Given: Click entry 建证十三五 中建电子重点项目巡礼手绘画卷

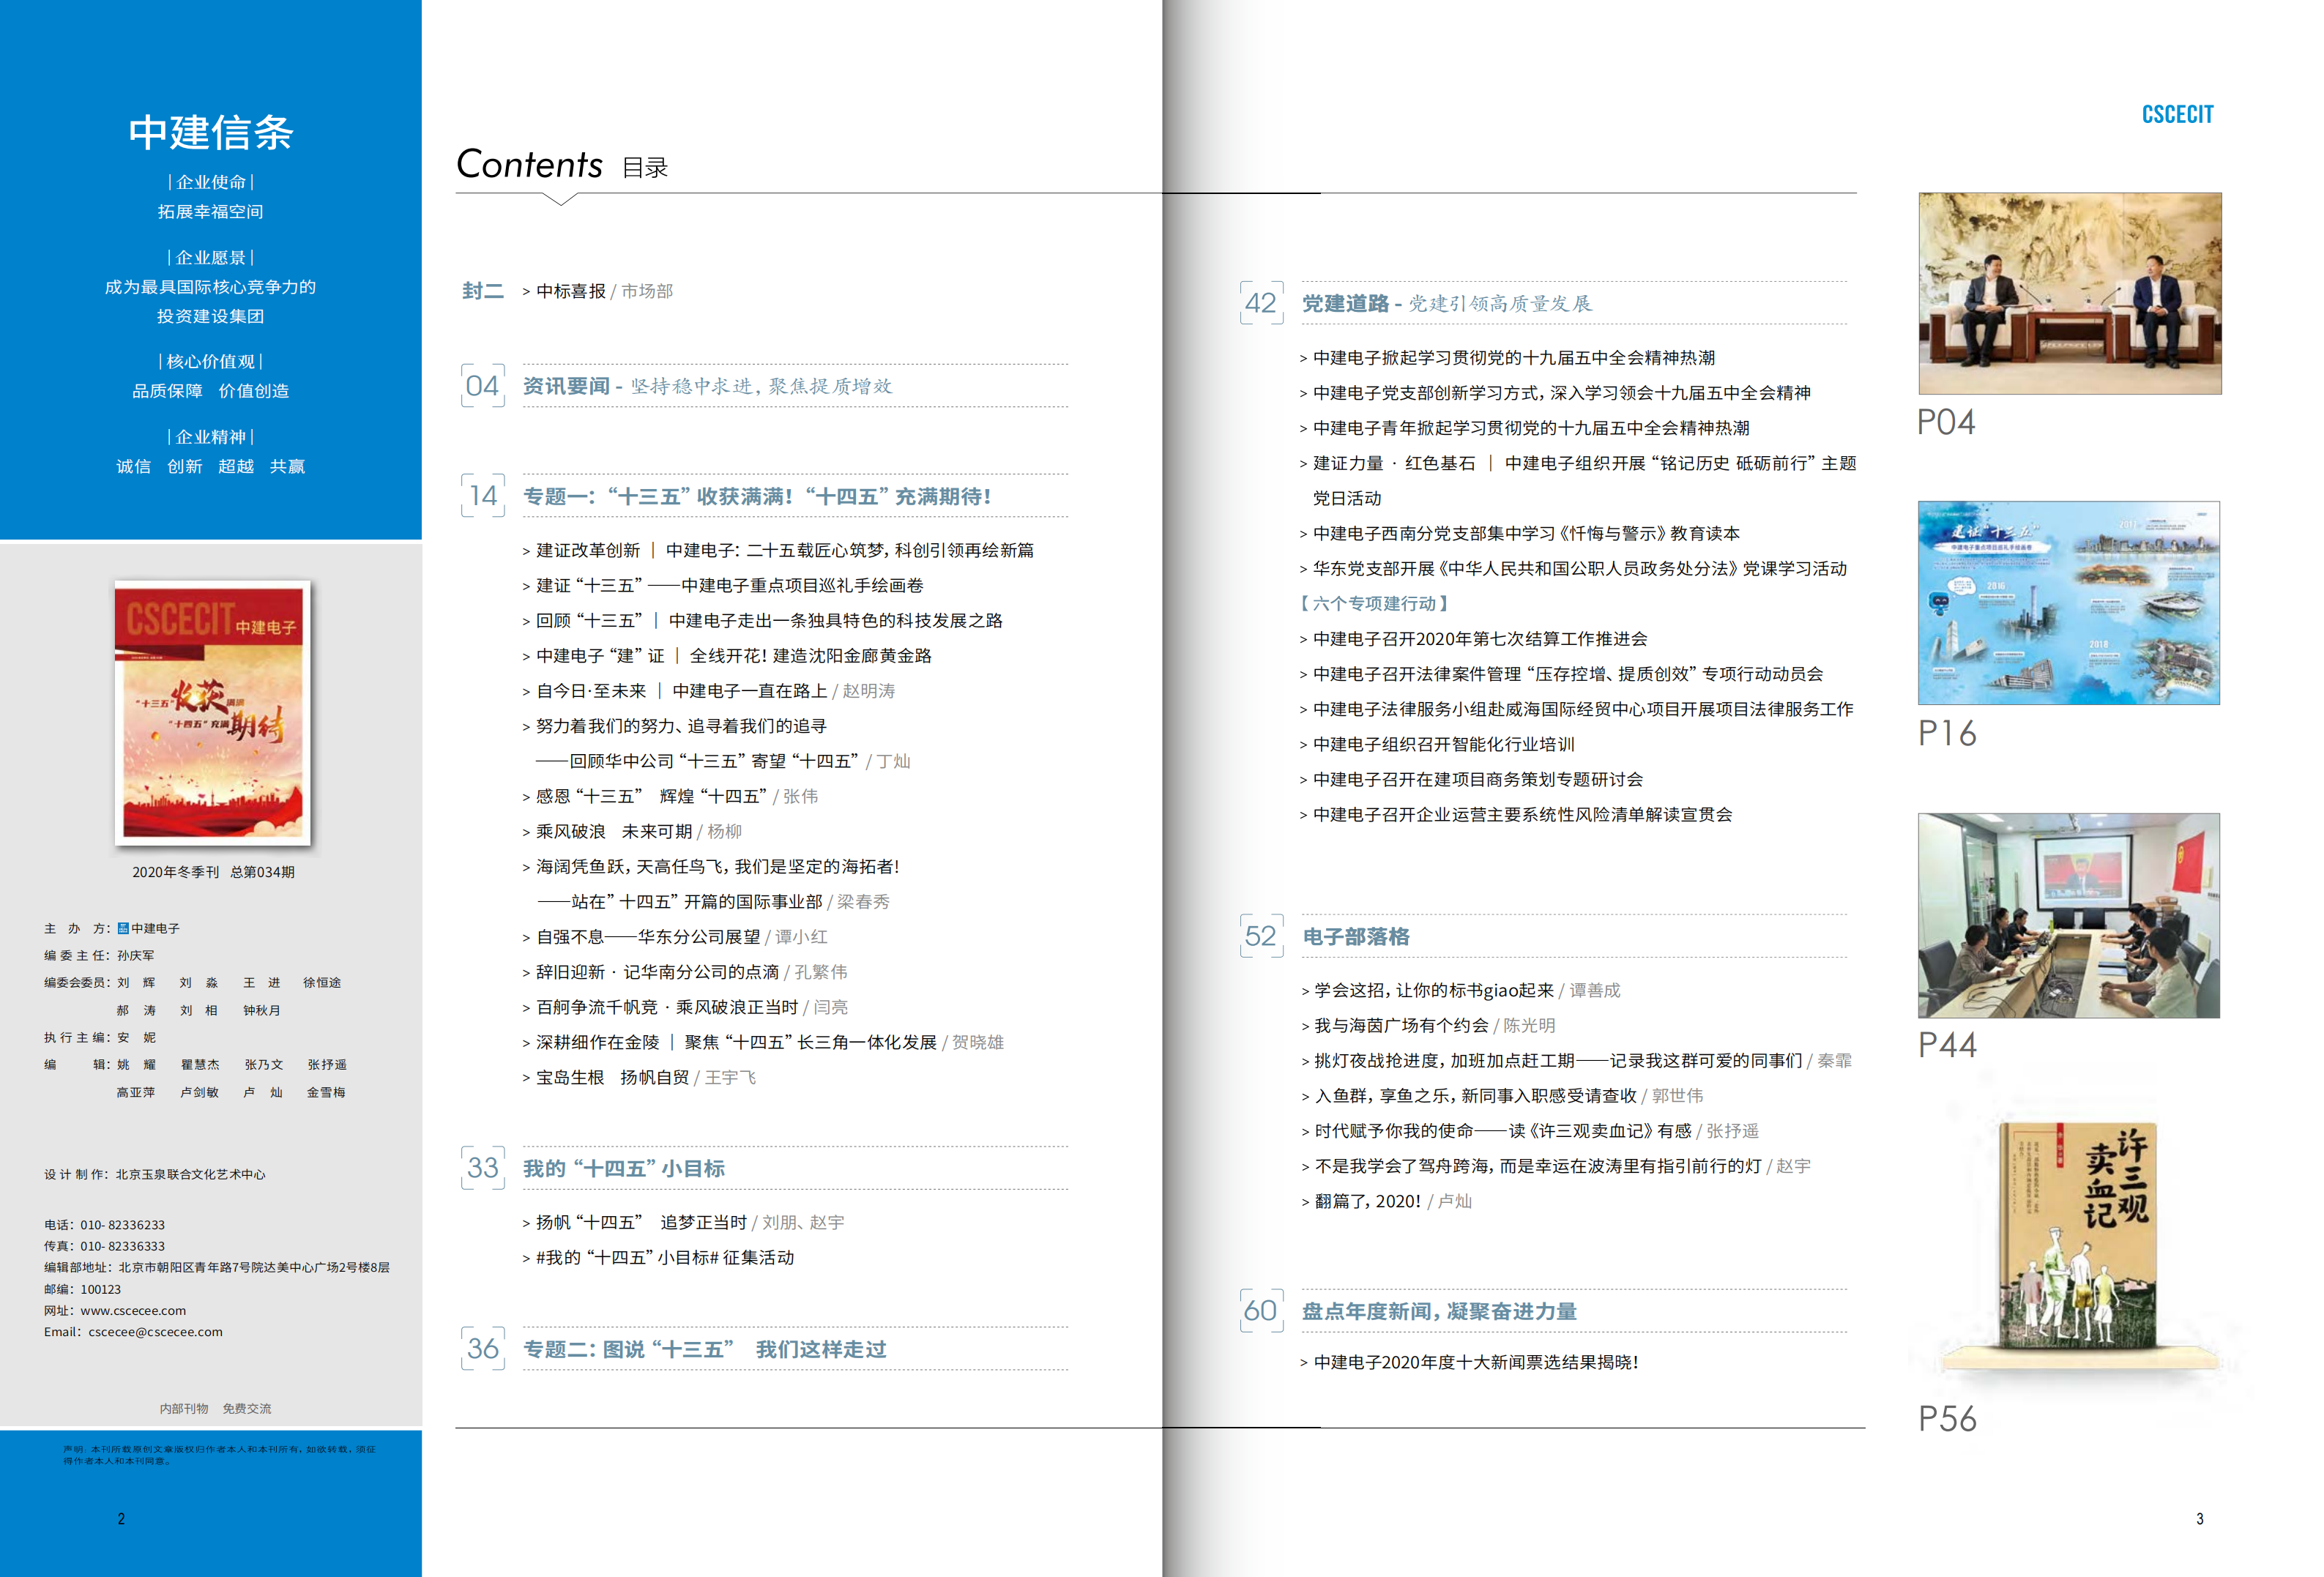Looking at the screenshot, I should 723,585.
